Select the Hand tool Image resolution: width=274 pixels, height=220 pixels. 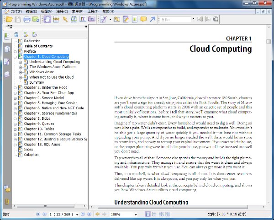47,19
